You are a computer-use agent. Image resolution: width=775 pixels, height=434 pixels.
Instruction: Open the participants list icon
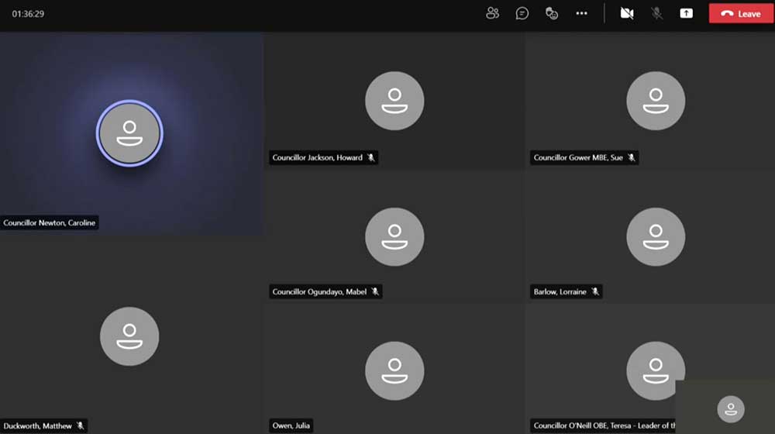pyautogui.click(x=492, y=13)
